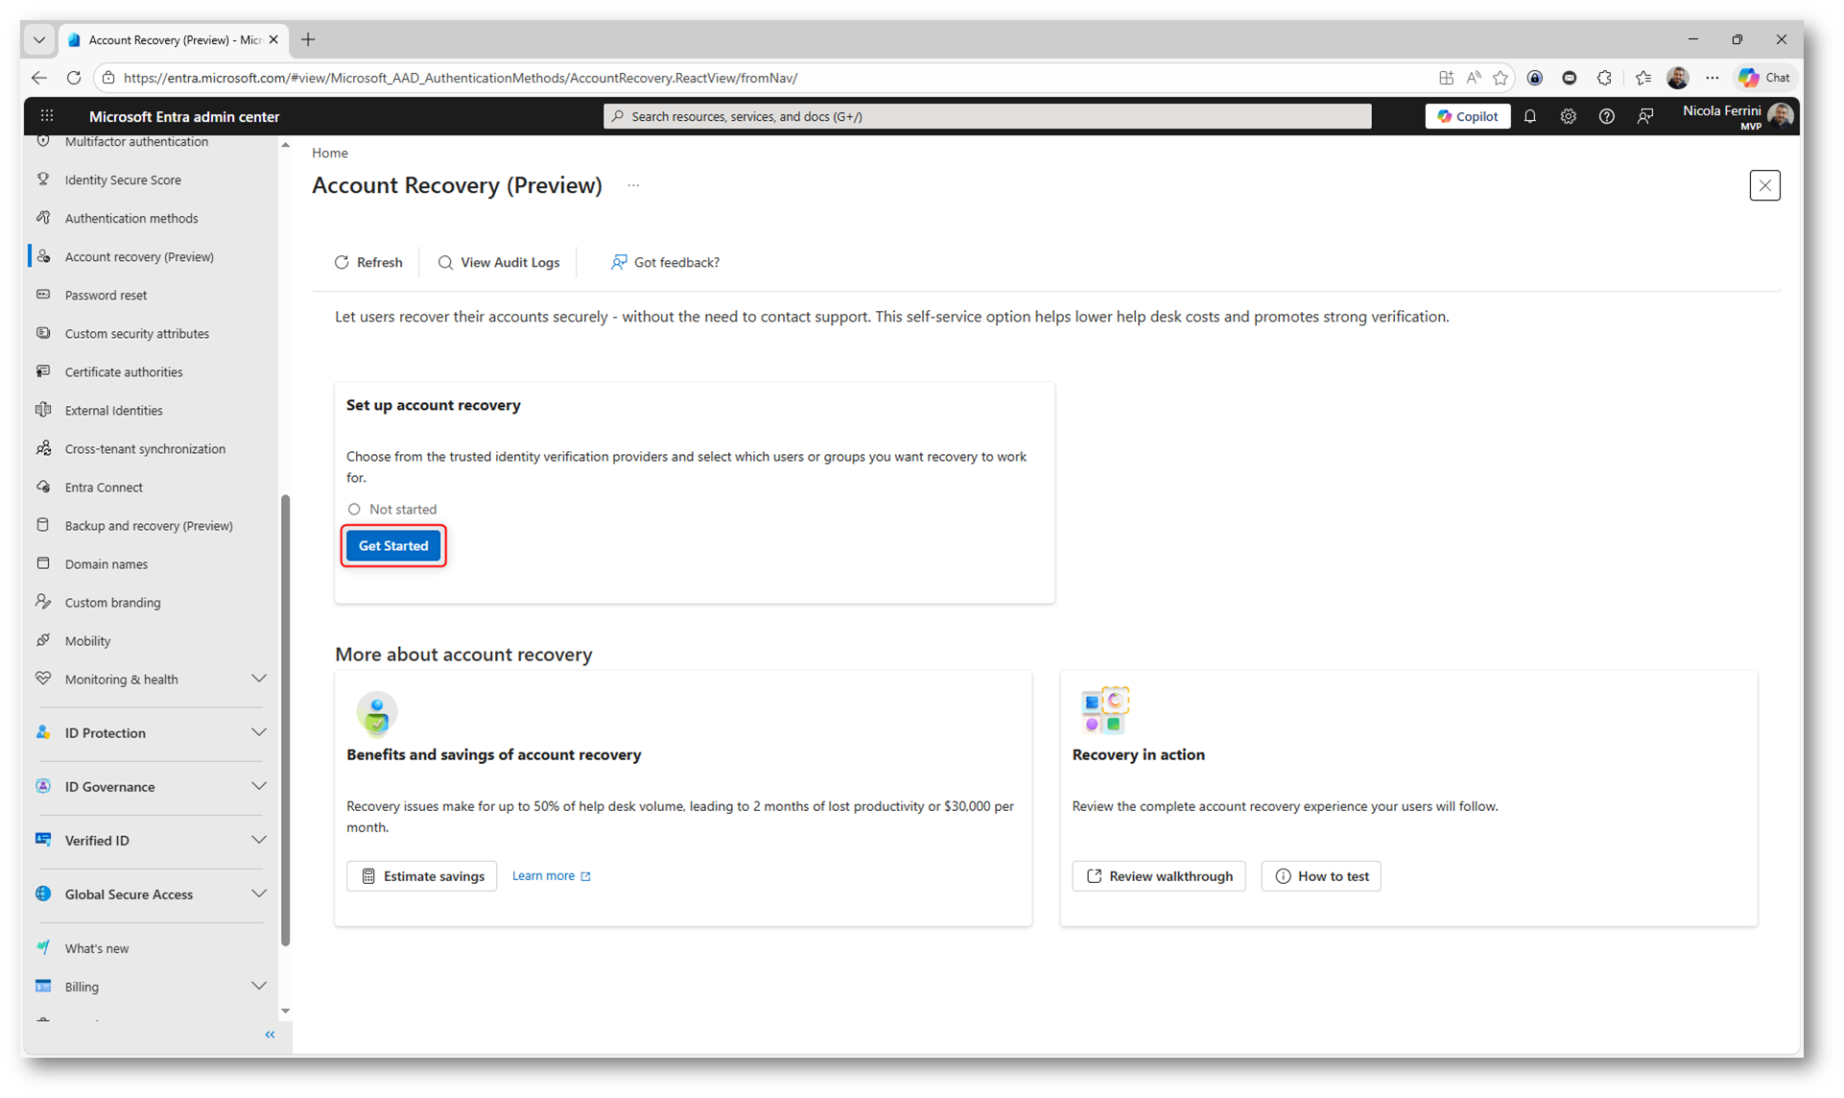This screenshot has width=1844, height=1098.
Task: Click ellipsis beside Account Recovery title
Action: coord(633,185)
